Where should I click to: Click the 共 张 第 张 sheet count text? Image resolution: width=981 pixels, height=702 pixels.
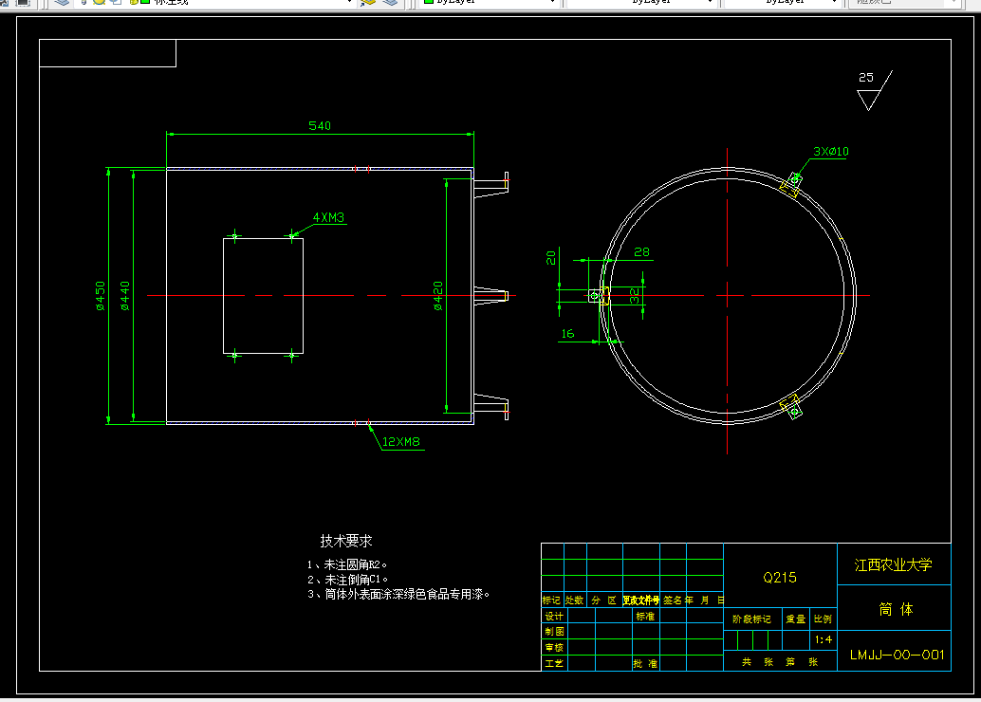pyautogui.click(x=780, y=662)
